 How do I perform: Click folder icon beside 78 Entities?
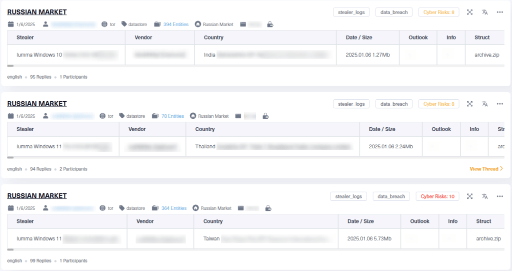click(x=155, y=116)
